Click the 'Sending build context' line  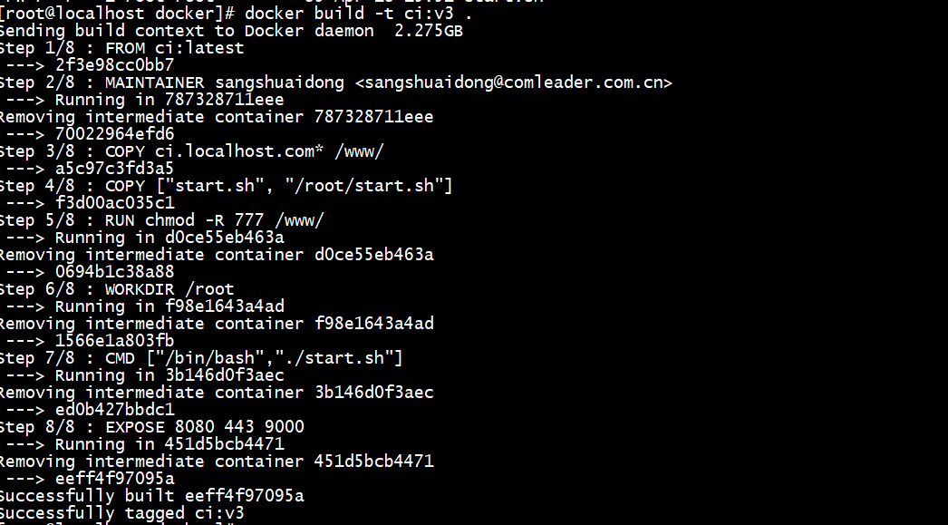(x=231, y=30)
